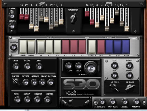This screenshot has height=111, width=147.
Task: Click the Lower 4 drawbar handle
Action: tap(36, 29)
